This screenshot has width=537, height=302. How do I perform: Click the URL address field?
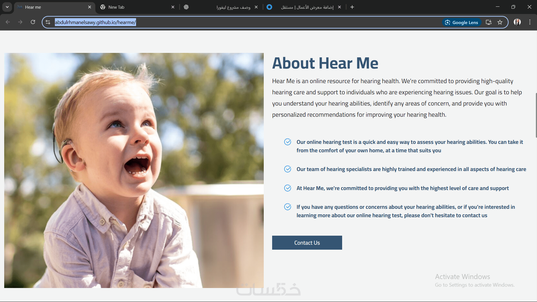246,22
